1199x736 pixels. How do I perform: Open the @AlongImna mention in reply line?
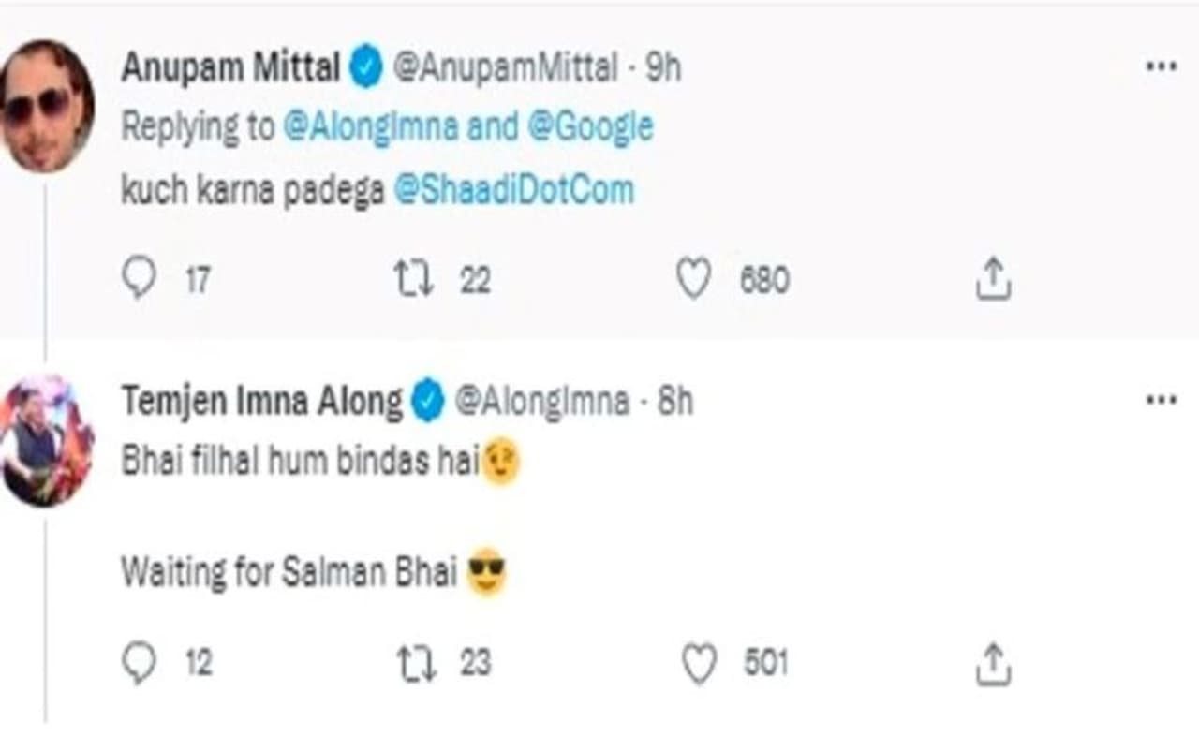point(370,127)
